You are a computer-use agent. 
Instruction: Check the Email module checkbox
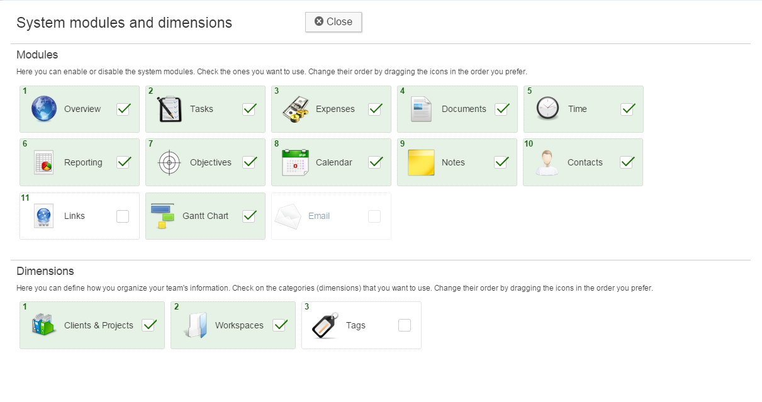click(x=374, y=216)
